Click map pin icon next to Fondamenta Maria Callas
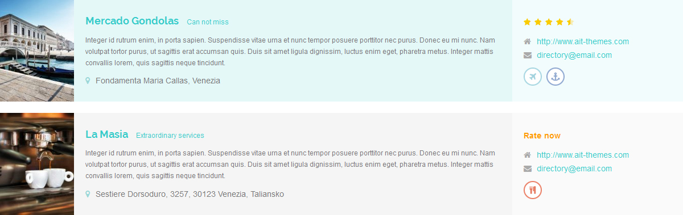This screenshot has height=215, width=683. pos(88,81)
